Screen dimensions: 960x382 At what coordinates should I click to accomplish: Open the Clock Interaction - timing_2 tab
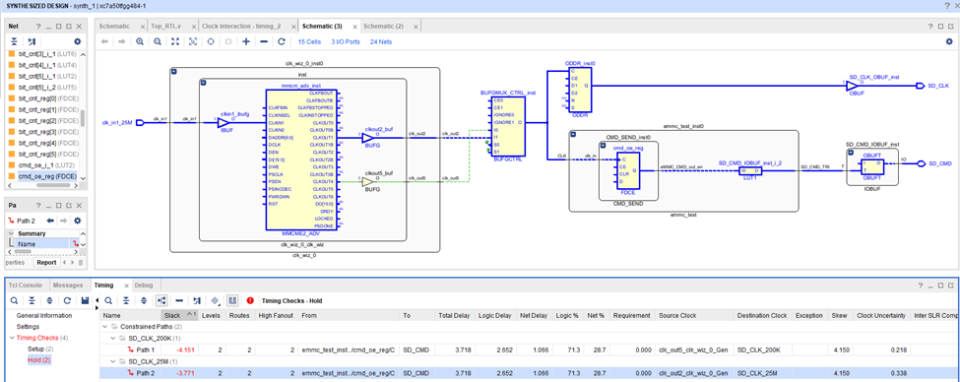(x=241, y=27)
